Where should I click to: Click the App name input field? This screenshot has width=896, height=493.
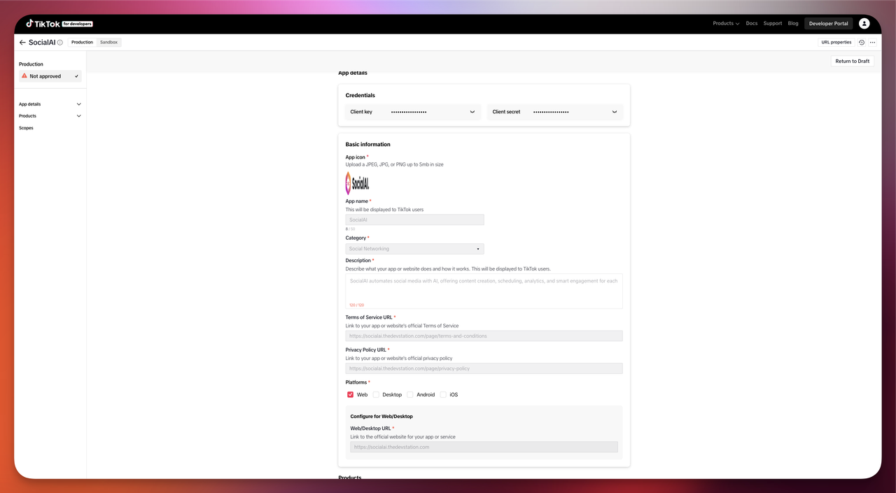tap(414, 220)
